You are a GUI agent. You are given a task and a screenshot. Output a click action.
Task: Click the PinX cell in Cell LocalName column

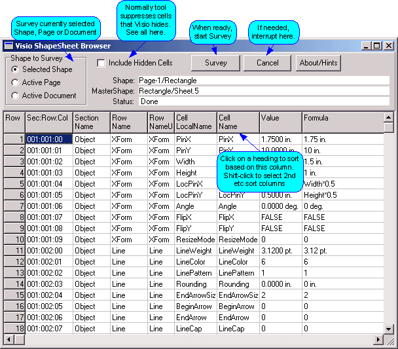[196, 139]
